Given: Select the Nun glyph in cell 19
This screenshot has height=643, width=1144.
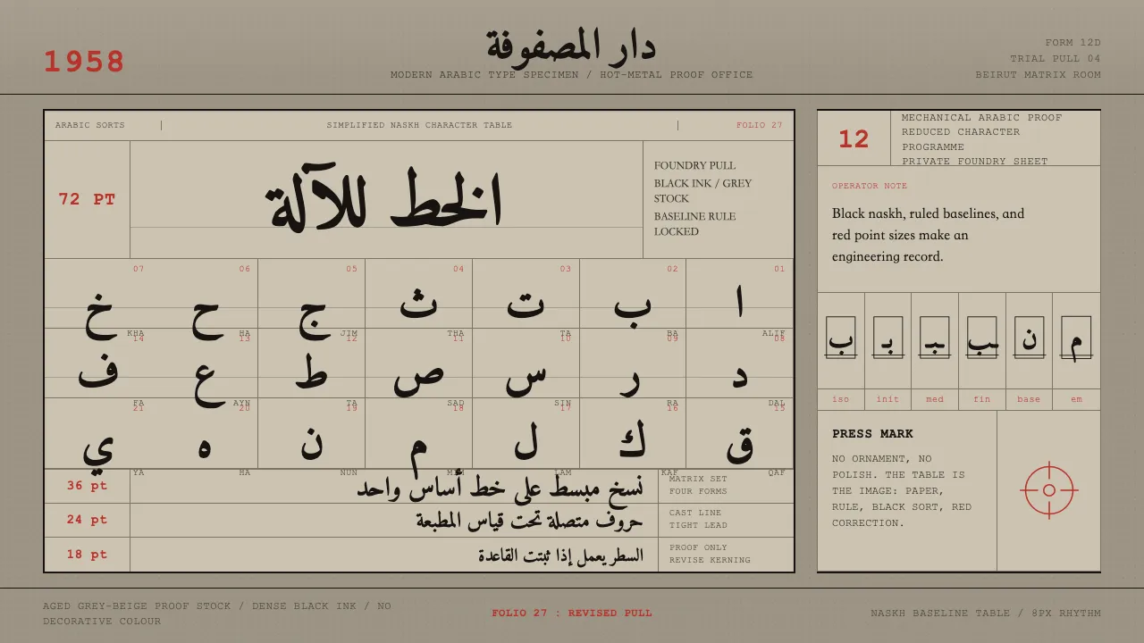Looking at the screenshot, I should click(311, 442).
